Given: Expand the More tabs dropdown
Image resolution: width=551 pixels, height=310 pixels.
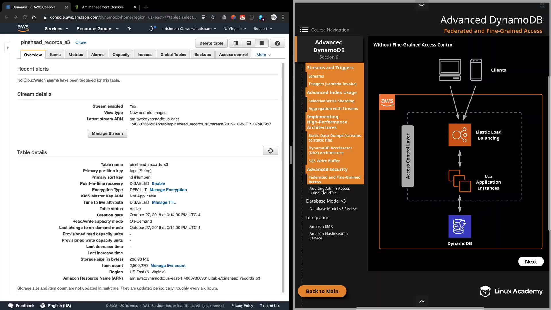Looking at the screenshot, I should pos(263,55).
